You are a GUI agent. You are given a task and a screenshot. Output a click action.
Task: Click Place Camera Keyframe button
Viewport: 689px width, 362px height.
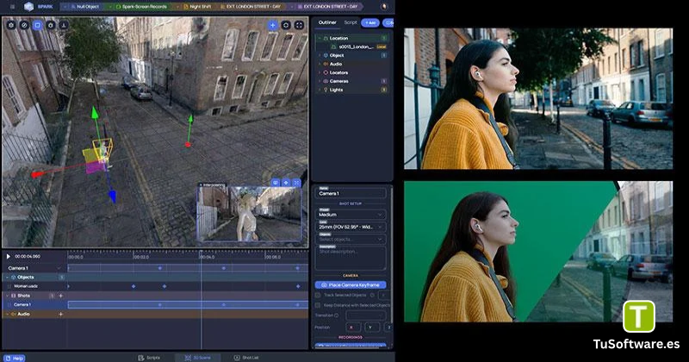[x=351, y=285]
